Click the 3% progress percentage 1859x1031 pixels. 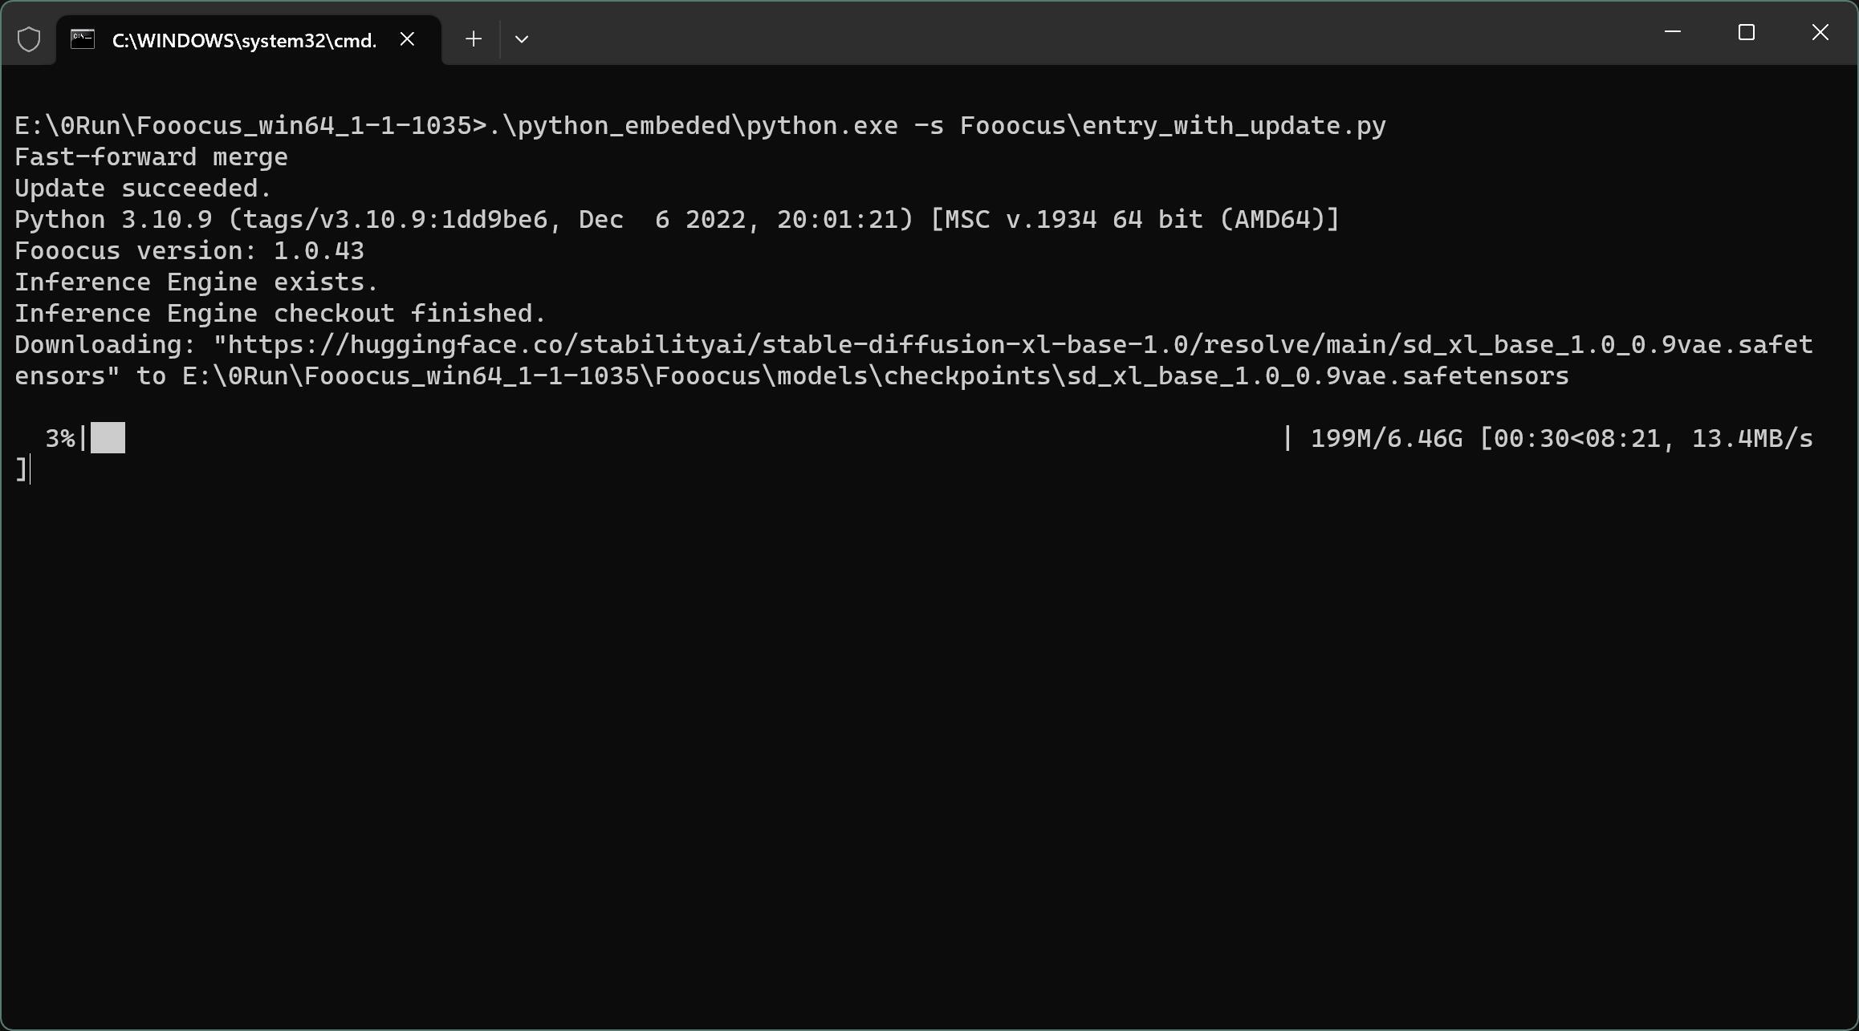coord(60,438)
